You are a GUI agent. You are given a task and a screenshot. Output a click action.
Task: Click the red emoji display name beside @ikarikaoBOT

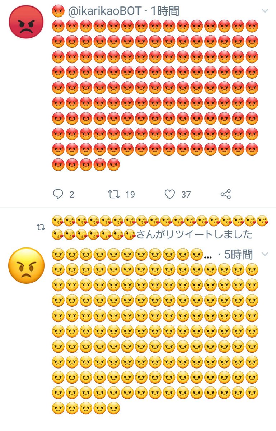[58, 11]
